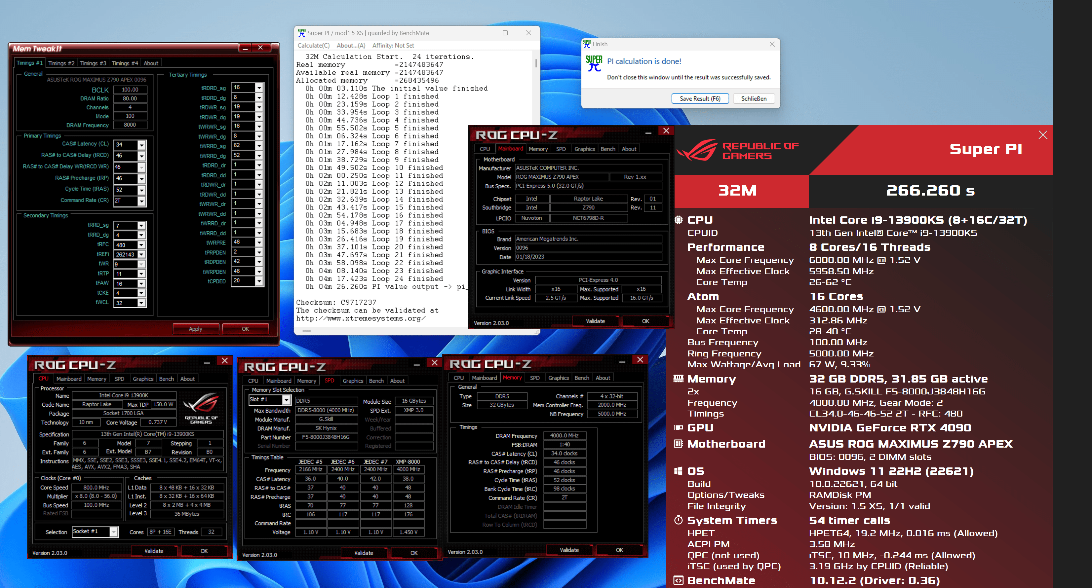Image resolution: width=1092 pixels, height=588 pixels.
Task: Click Apply button in Mem TweakIt
Action: (x=195, y=329)
